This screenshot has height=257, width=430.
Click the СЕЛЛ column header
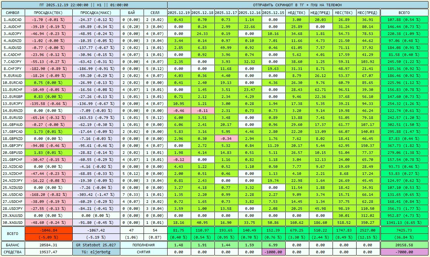(155, 13)
